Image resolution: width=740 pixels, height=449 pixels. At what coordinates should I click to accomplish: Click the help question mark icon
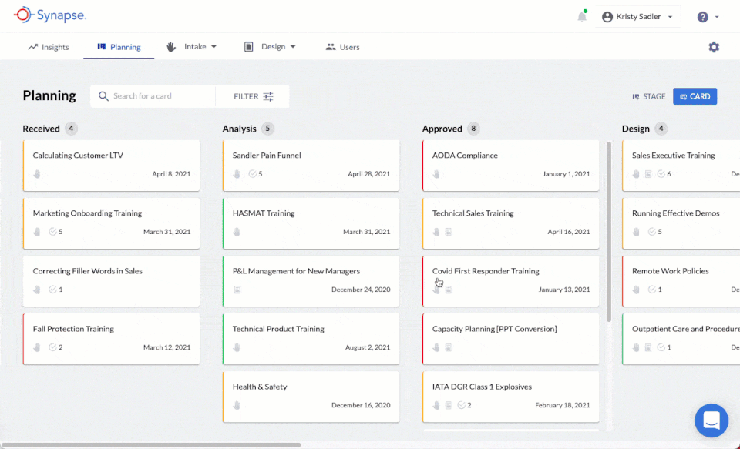703,17
